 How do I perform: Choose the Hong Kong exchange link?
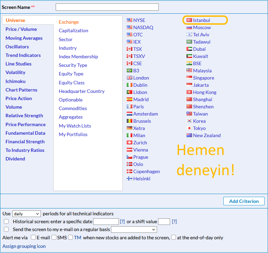click(205, 92)
